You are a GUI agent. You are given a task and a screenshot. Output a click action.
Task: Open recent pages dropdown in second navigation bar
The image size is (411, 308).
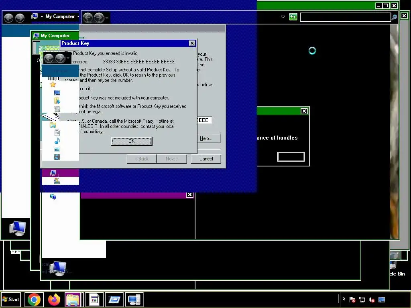click(x=107, y=18)
